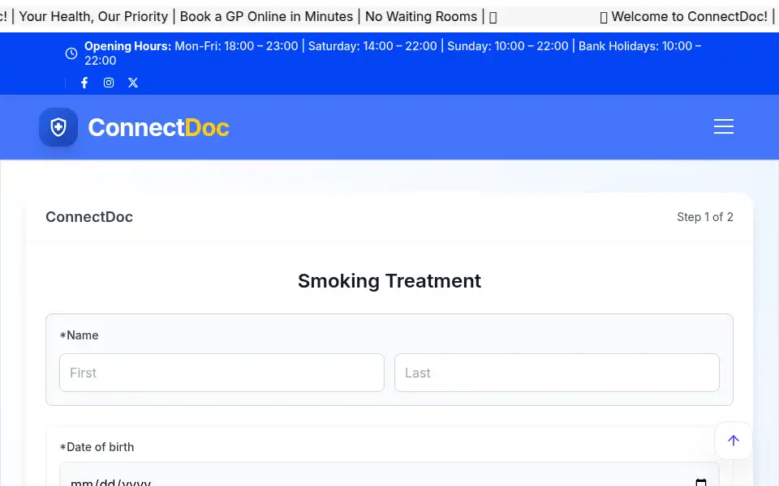The height and width of the screenshot is (486, 779).
Task: Focus the First name input field
Action: click(x=222, y=373)
